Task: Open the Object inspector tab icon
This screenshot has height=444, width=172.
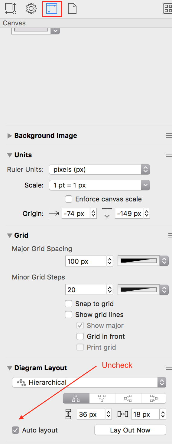Action: pos(11,8)
